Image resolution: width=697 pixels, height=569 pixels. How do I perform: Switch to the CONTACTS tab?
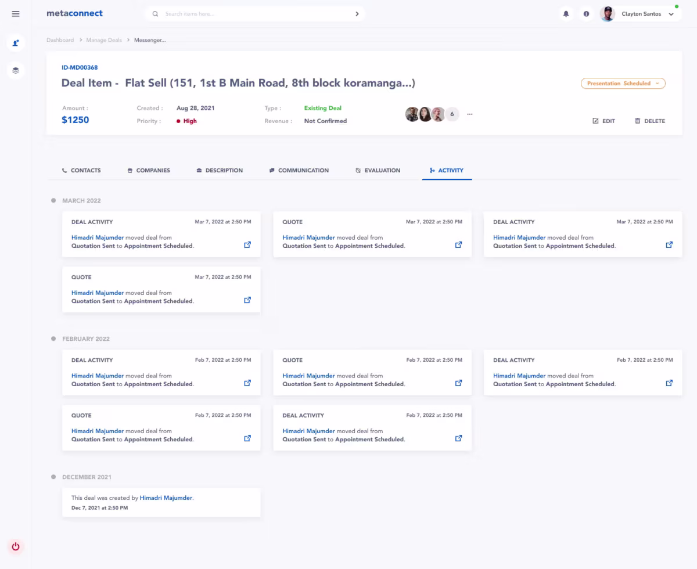click(81, 170)
